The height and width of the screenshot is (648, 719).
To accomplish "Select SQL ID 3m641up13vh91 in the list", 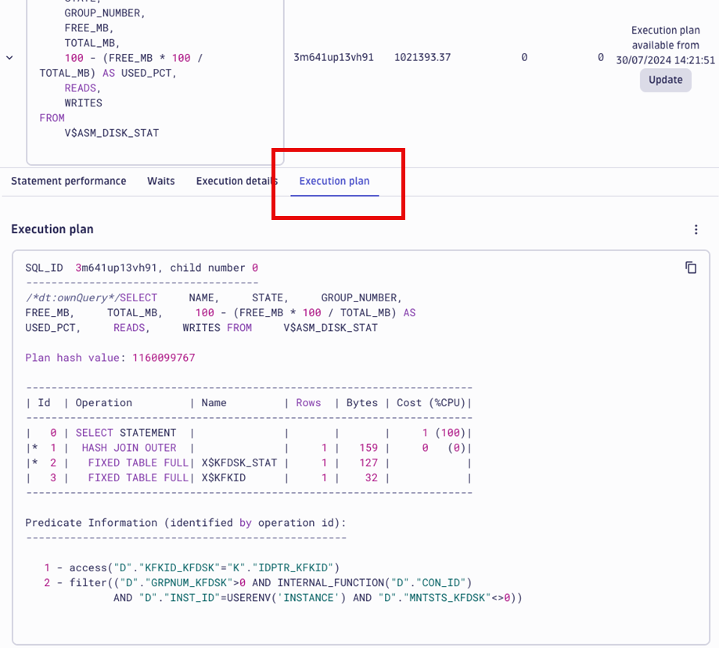I will 329,56.
